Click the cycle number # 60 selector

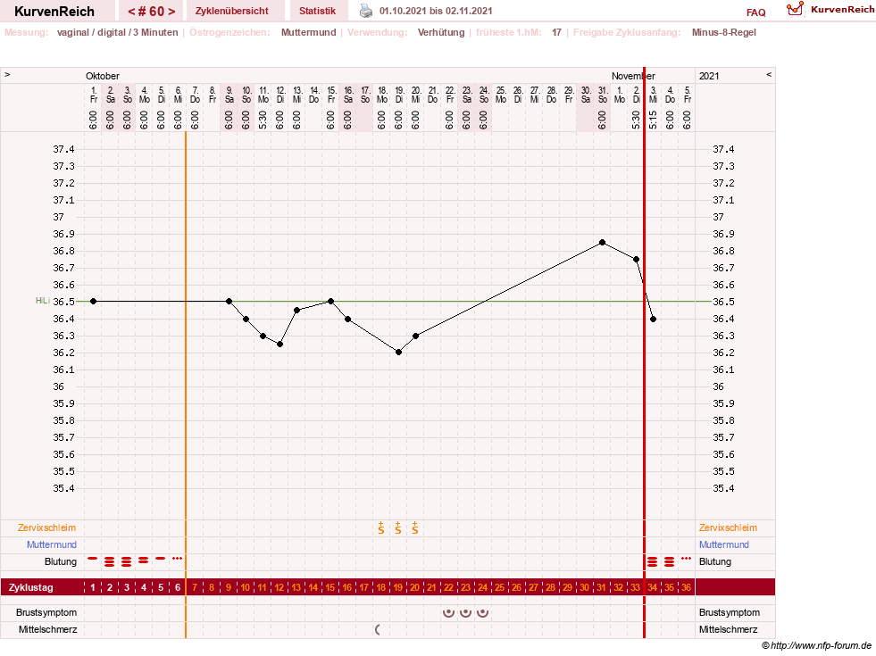152,12
